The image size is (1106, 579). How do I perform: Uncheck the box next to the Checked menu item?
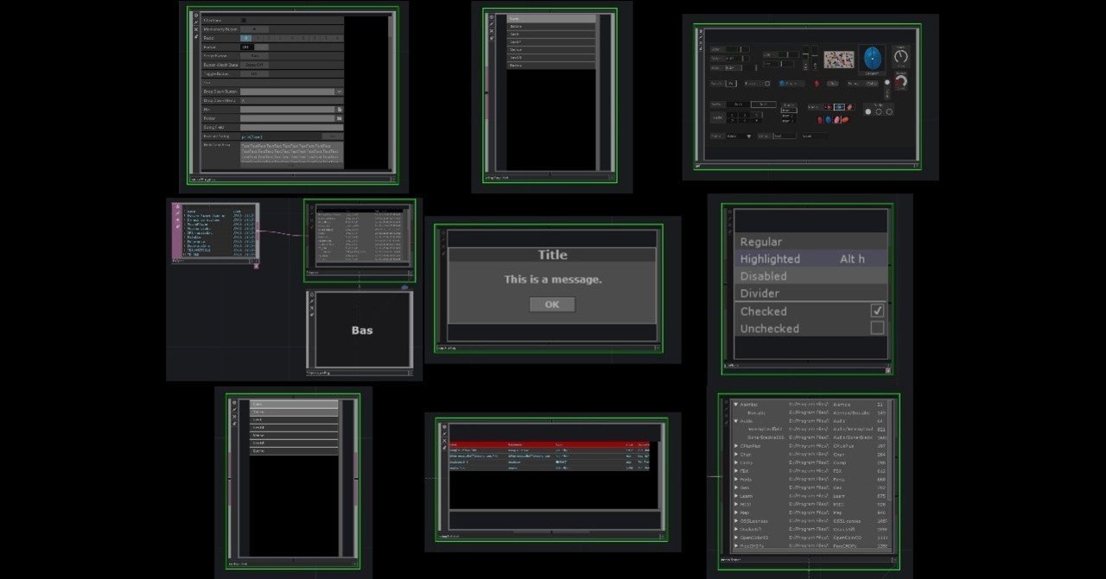pos(878,311)
